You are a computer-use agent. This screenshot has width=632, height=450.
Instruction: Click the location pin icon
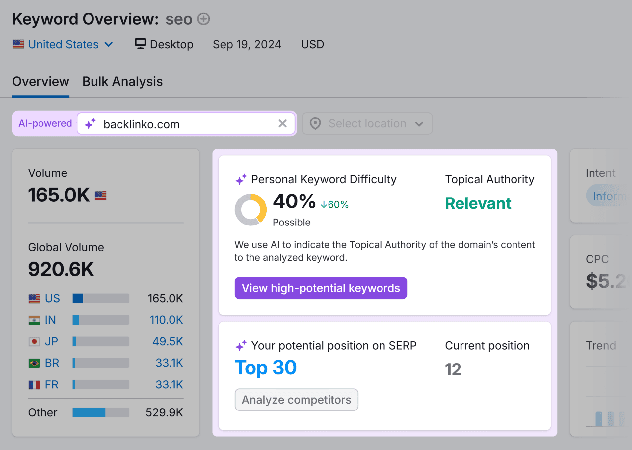pos(315,123)
